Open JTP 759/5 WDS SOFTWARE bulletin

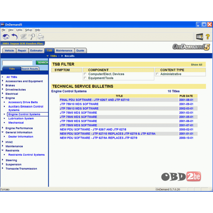[78, 113]
